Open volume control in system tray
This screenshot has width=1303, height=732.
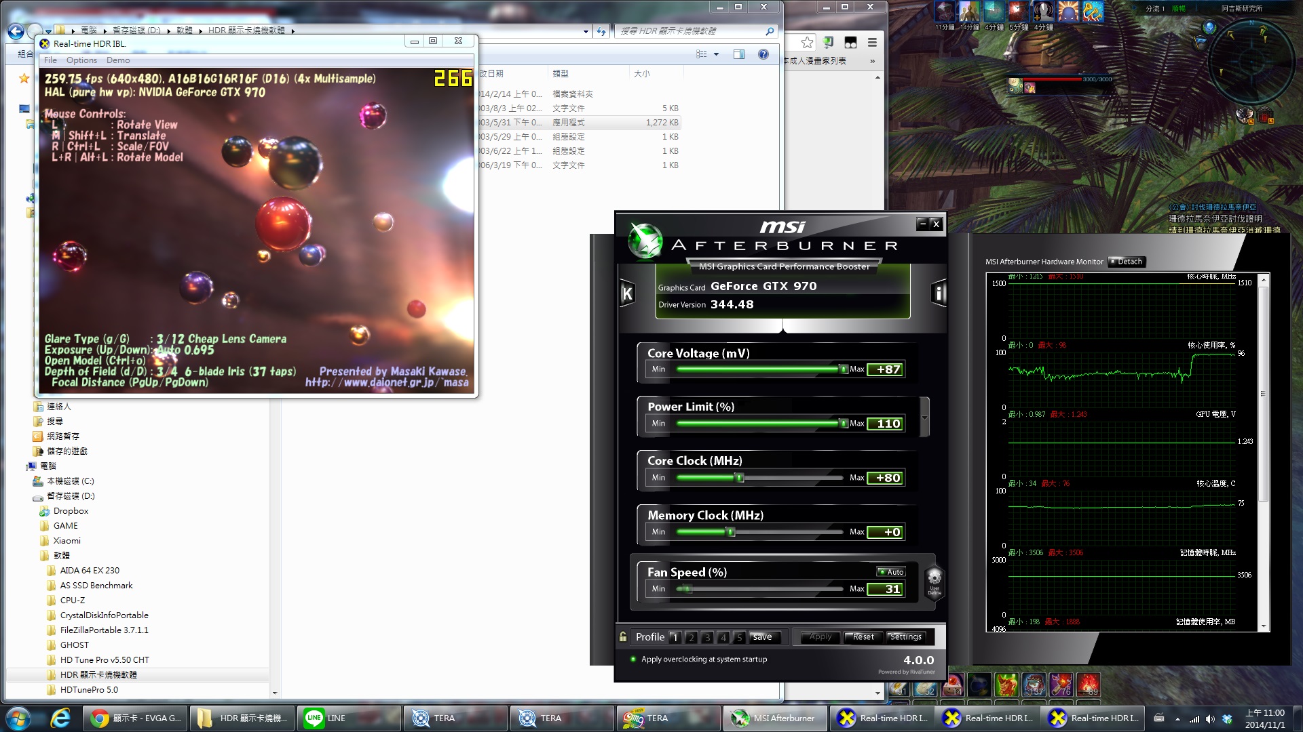coord(1210,719)
